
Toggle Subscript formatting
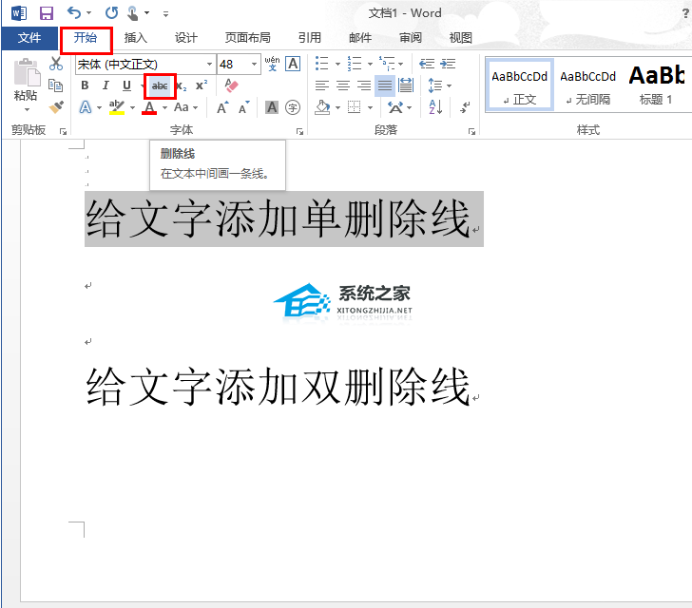pos(182,85)
